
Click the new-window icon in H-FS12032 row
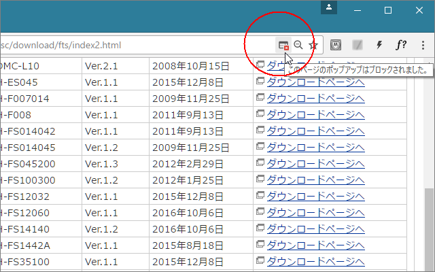click(260, 195)
